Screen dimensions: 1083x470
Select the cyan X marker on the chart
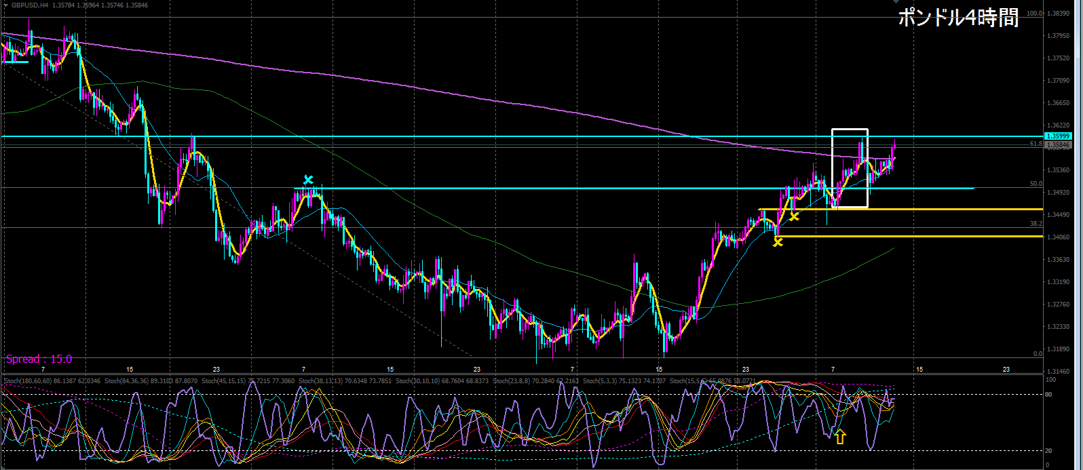308,180
